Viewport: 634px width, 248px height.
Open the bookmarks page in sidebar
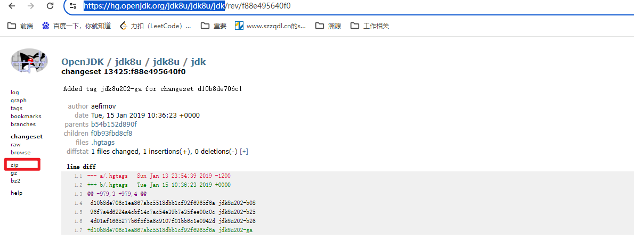point(26,117)
